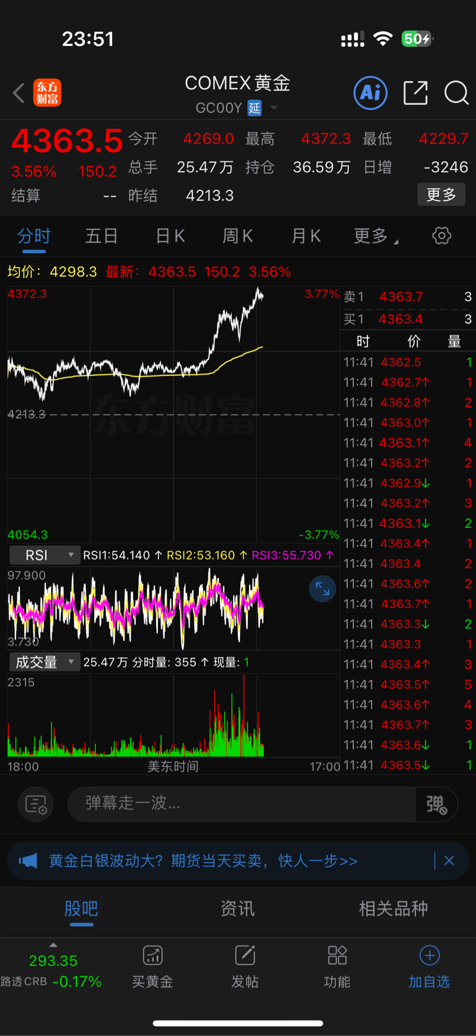This screenshot has width=476, height=1036.
Task: Tap the RSI3:55.730 readout
Action: (293, 555)
